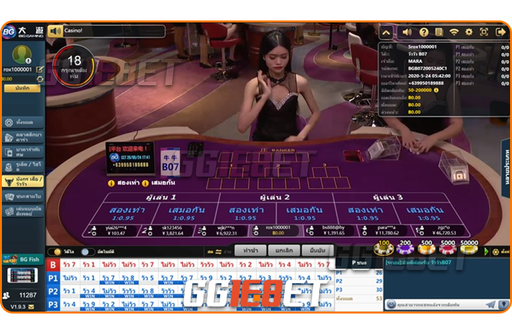
Task: Click the bet limit info icon beside 50-200000
Action: point(436,90)
